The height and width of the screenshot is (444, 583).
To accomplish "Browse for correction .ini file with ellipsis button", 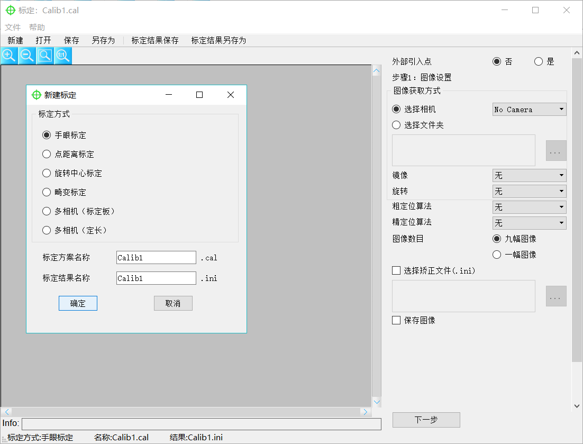I will coord(555,296).
